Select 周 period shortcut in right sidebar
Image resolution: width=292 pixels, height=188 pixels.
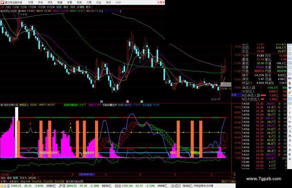tap(290, 136)
